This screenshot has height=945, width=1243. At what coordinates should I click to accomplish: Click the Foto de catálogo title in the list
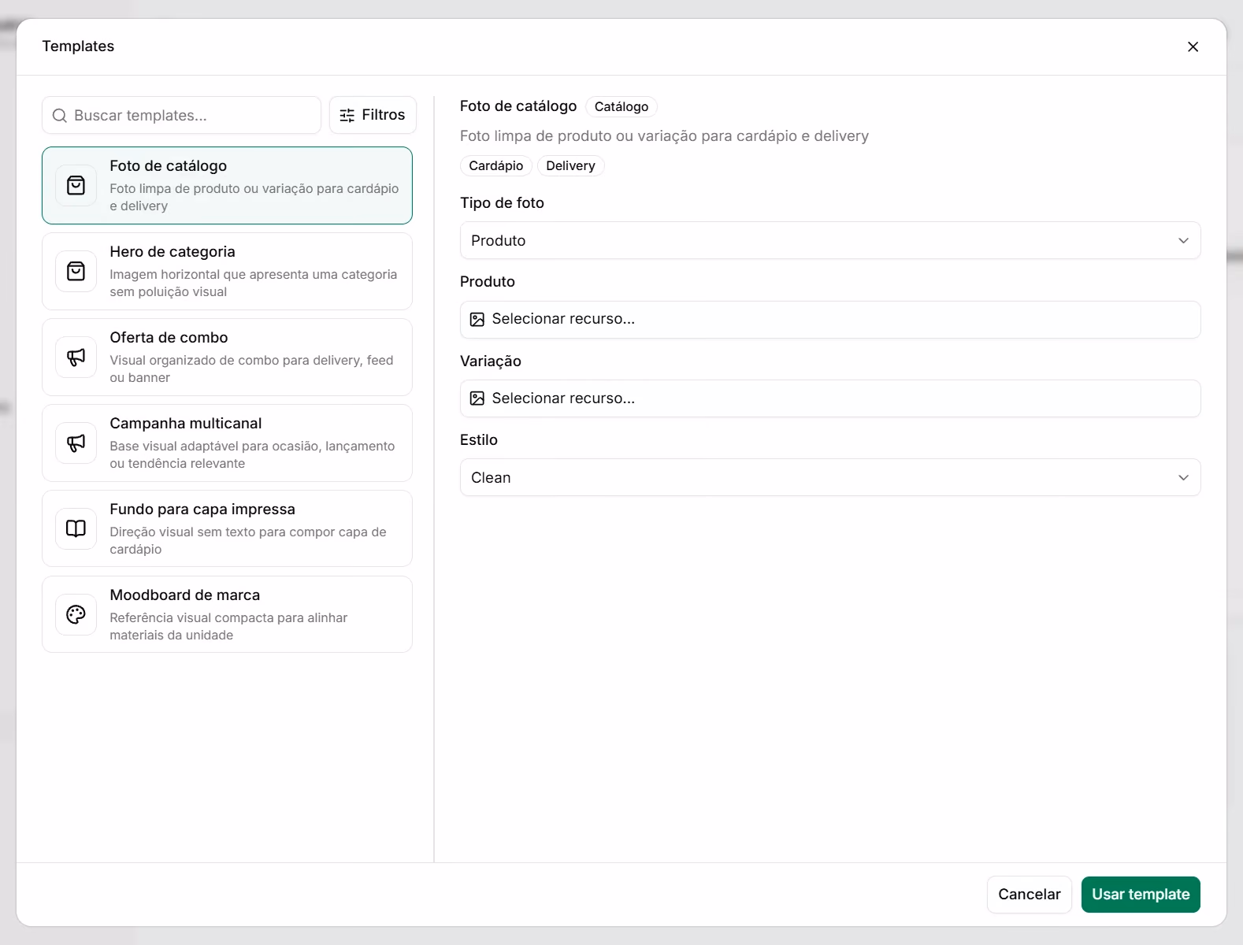coord(169,166)
